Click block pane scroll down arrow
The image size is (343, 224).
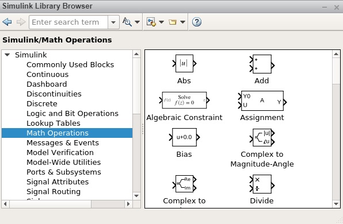(x=336, y=204)
